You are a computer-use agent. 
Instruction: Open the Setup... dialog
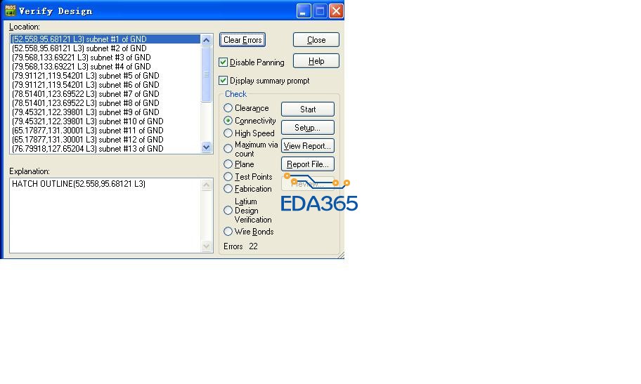coord(307,128)
